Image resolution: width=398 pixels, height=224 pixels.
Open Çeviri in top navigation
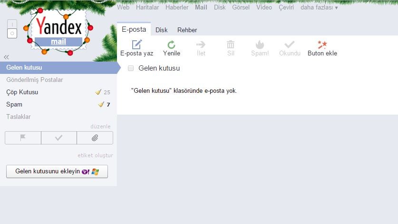(286, 8)
